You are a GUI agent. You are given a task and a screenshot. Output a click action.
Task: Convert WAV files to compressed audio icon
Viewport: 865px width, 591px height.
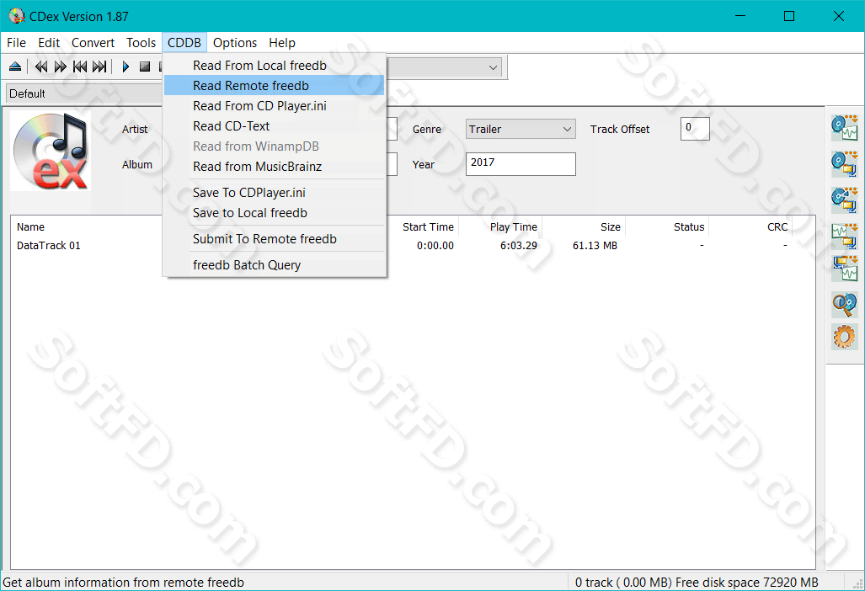point(845,236)
